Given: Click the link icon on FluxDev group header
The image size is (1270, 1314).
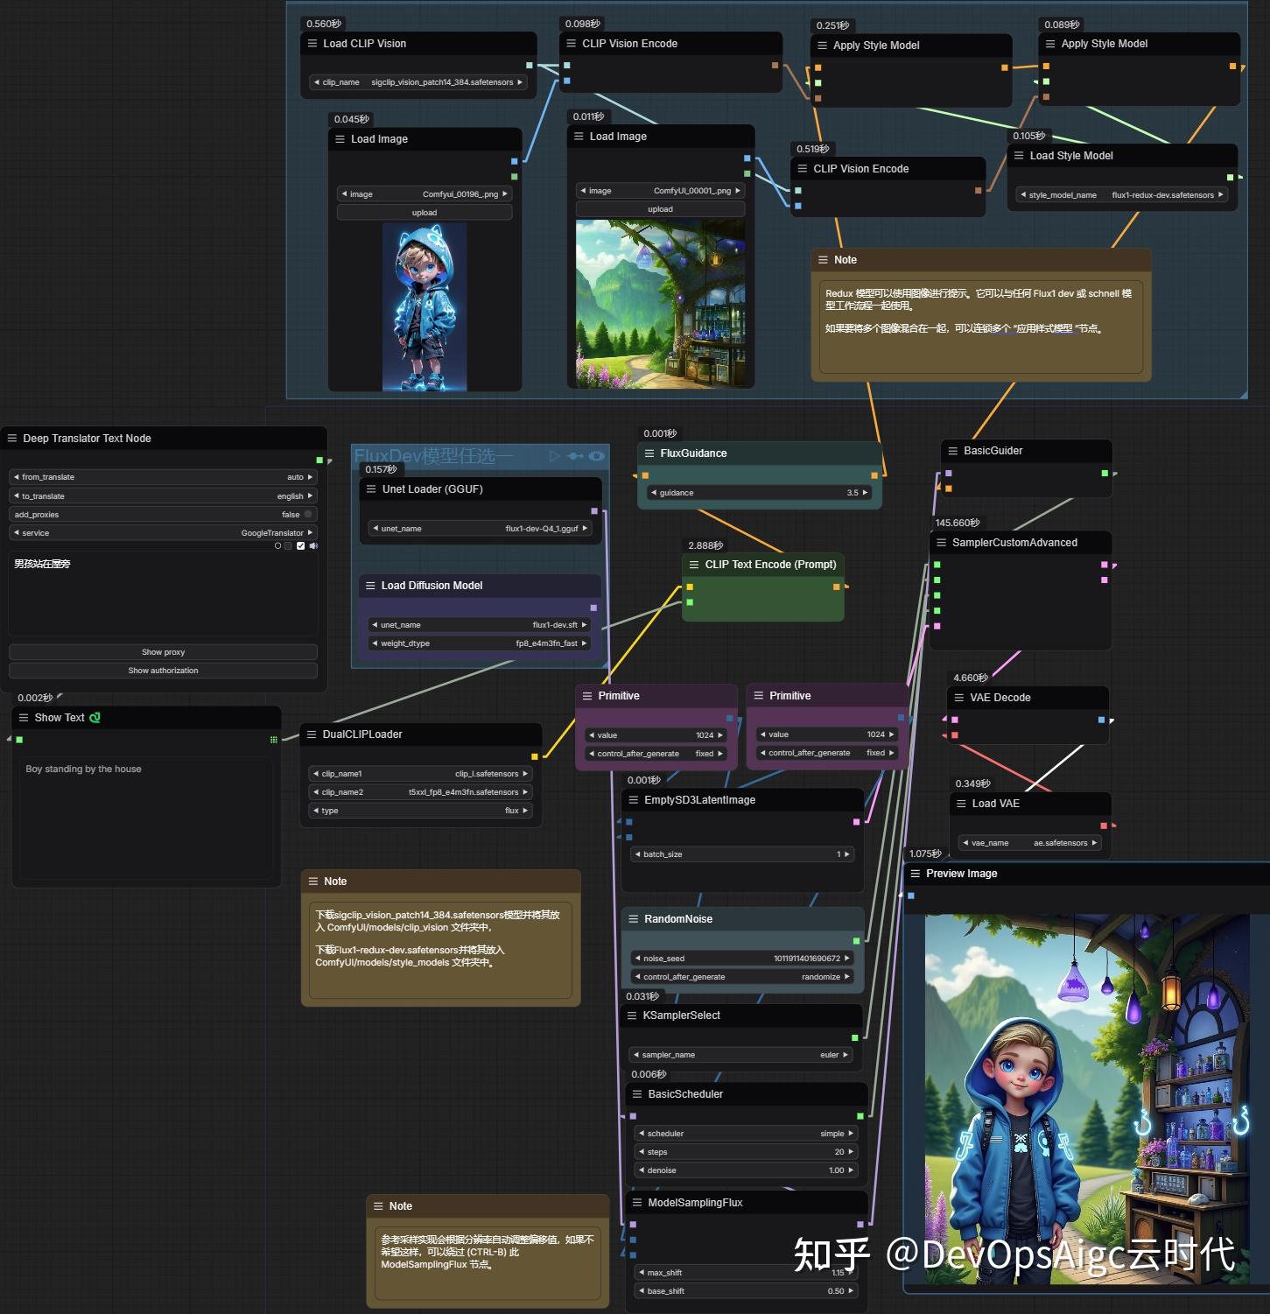Looking at the screenshot, I should tap(575, 455).
